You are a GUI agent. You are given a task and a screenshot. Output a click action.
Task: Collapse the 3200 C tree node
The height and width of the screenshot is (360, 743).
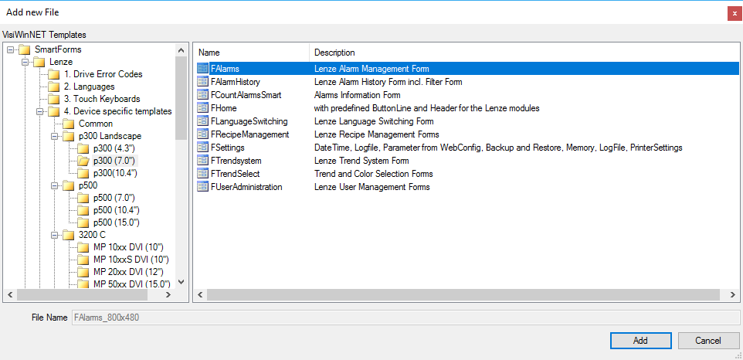click(55, 235)
